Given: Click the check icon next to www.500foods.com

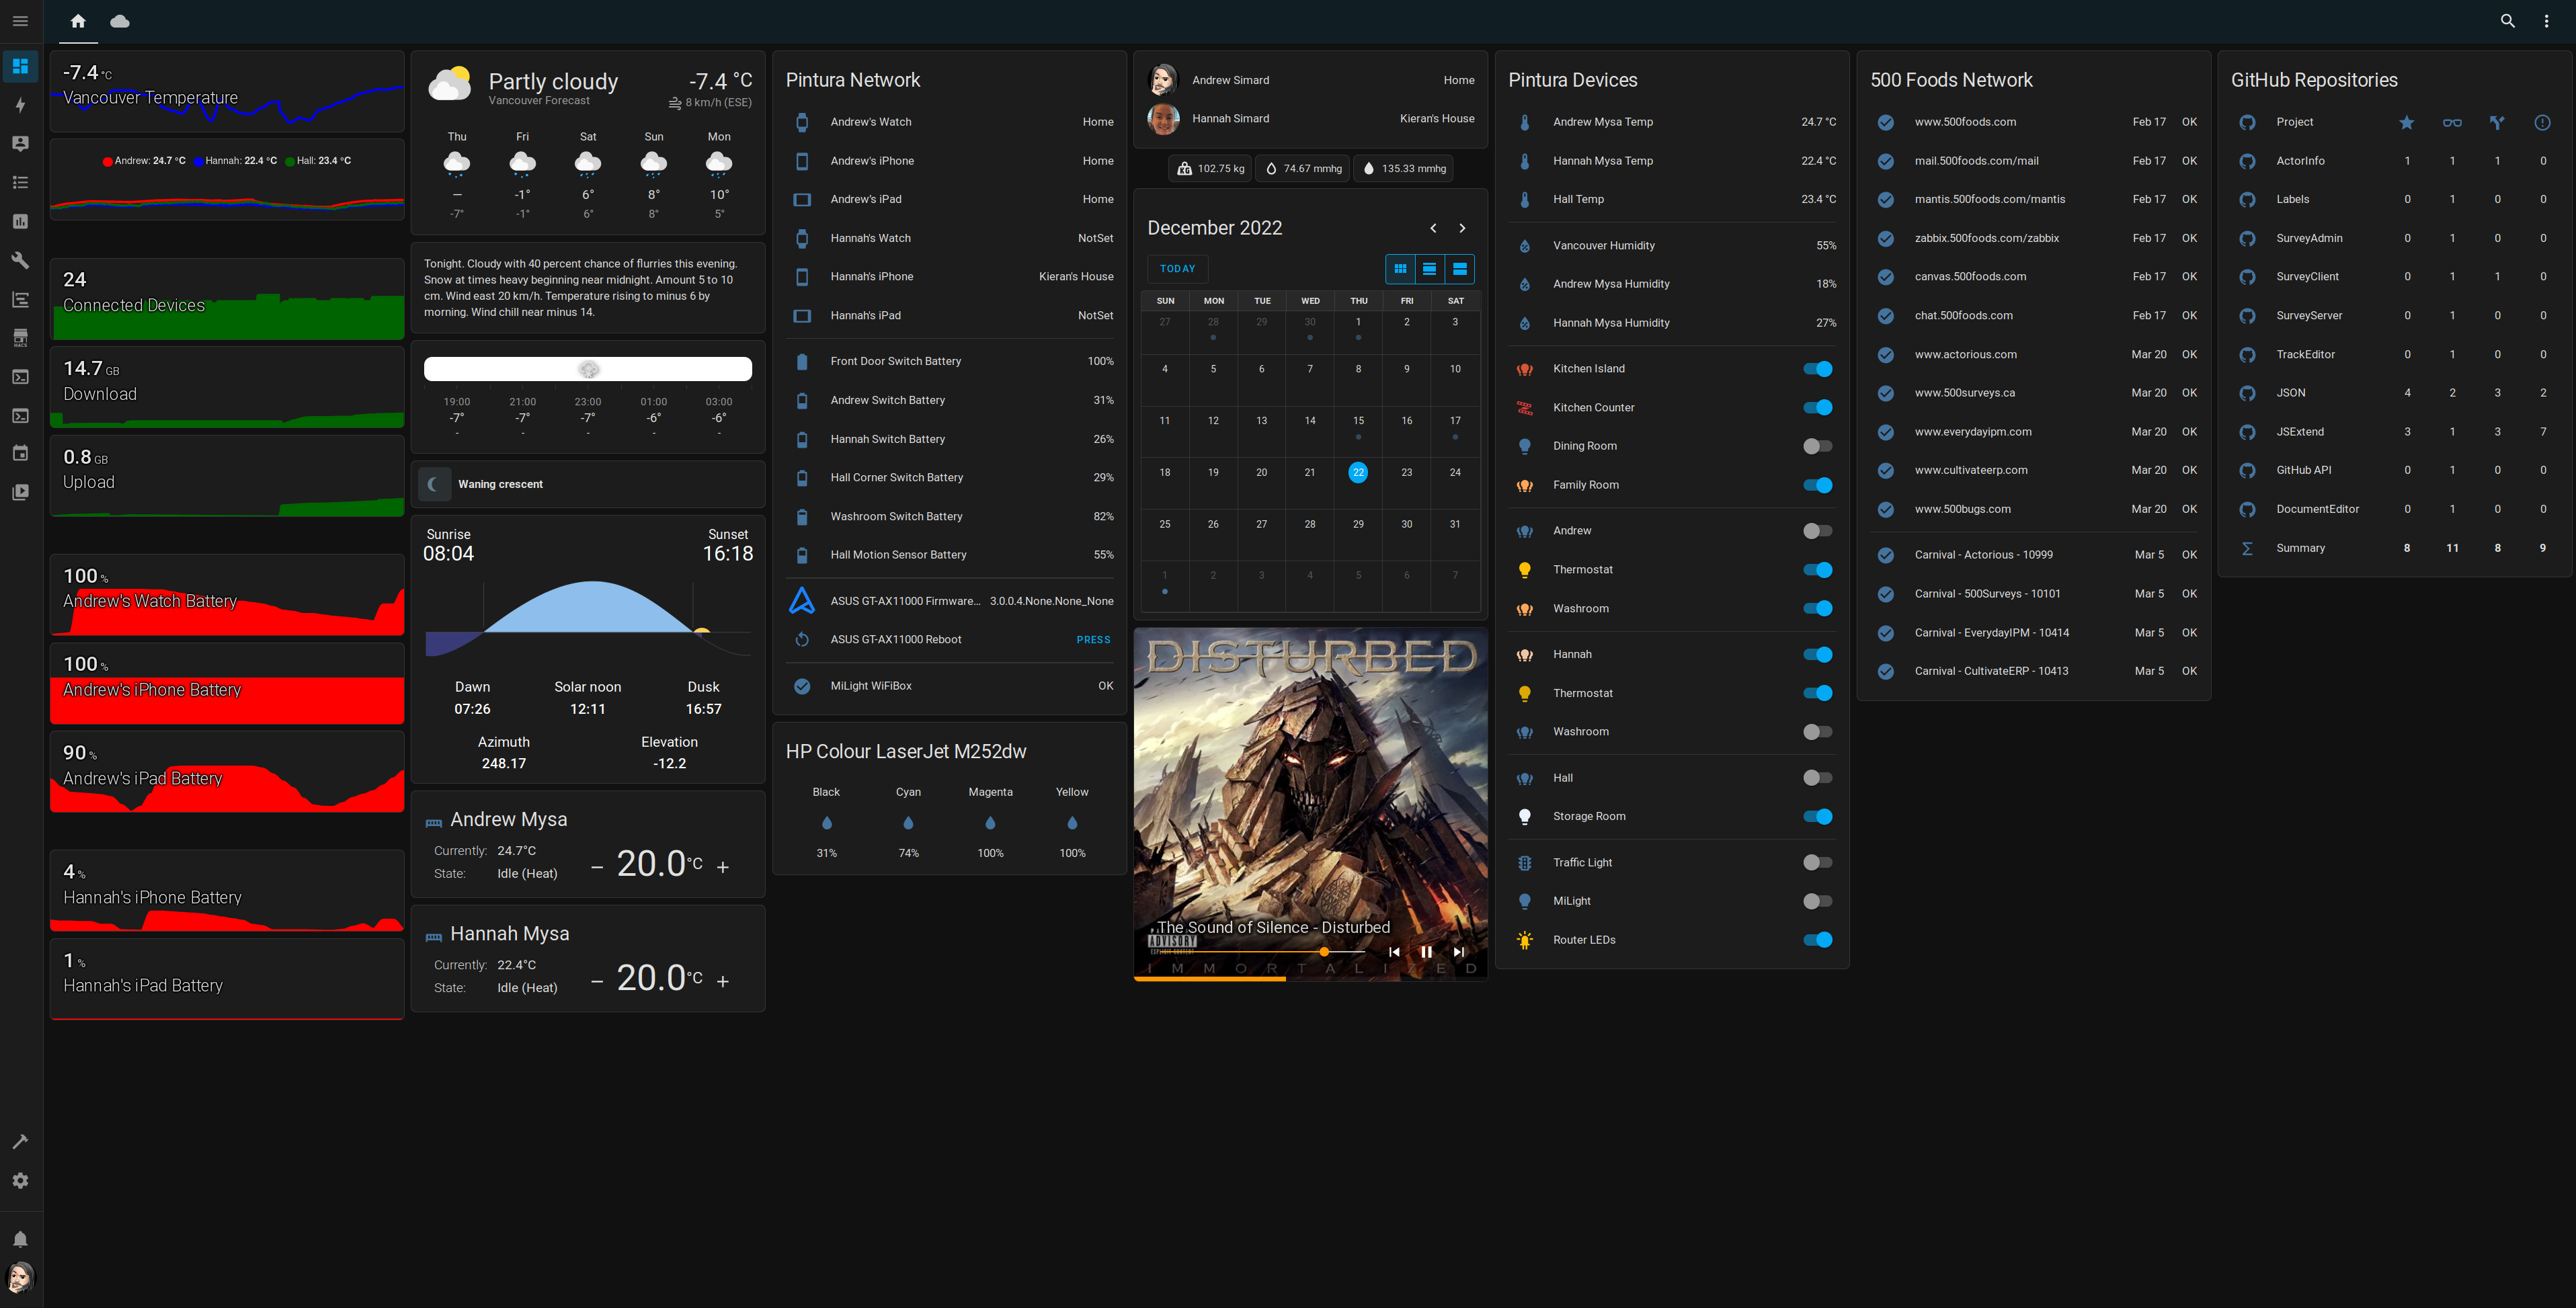Looking at the screenshot, I should 1885,122.
